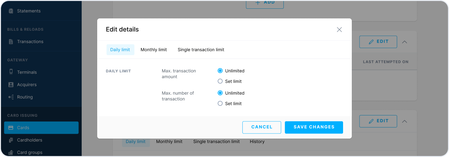Collapse the section beside the upper Edit button
Viewport: 449px width, 157px height.
pos(404,42)
